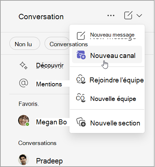Click Megan's profile avatar
The image size is (155, 167).
click(24, 120)
